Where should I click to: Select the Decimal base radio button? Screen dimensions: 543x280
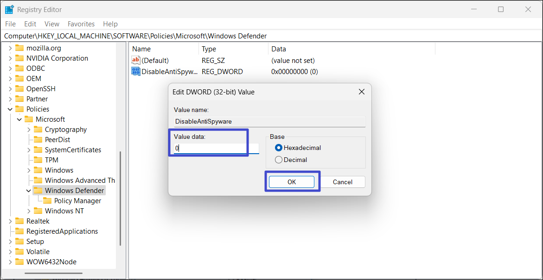(x=278, y=160)
